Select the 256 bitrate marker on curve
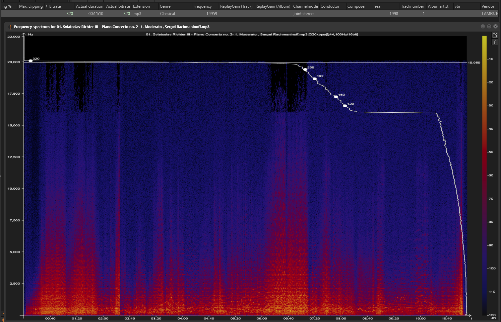 coord(305,70)
